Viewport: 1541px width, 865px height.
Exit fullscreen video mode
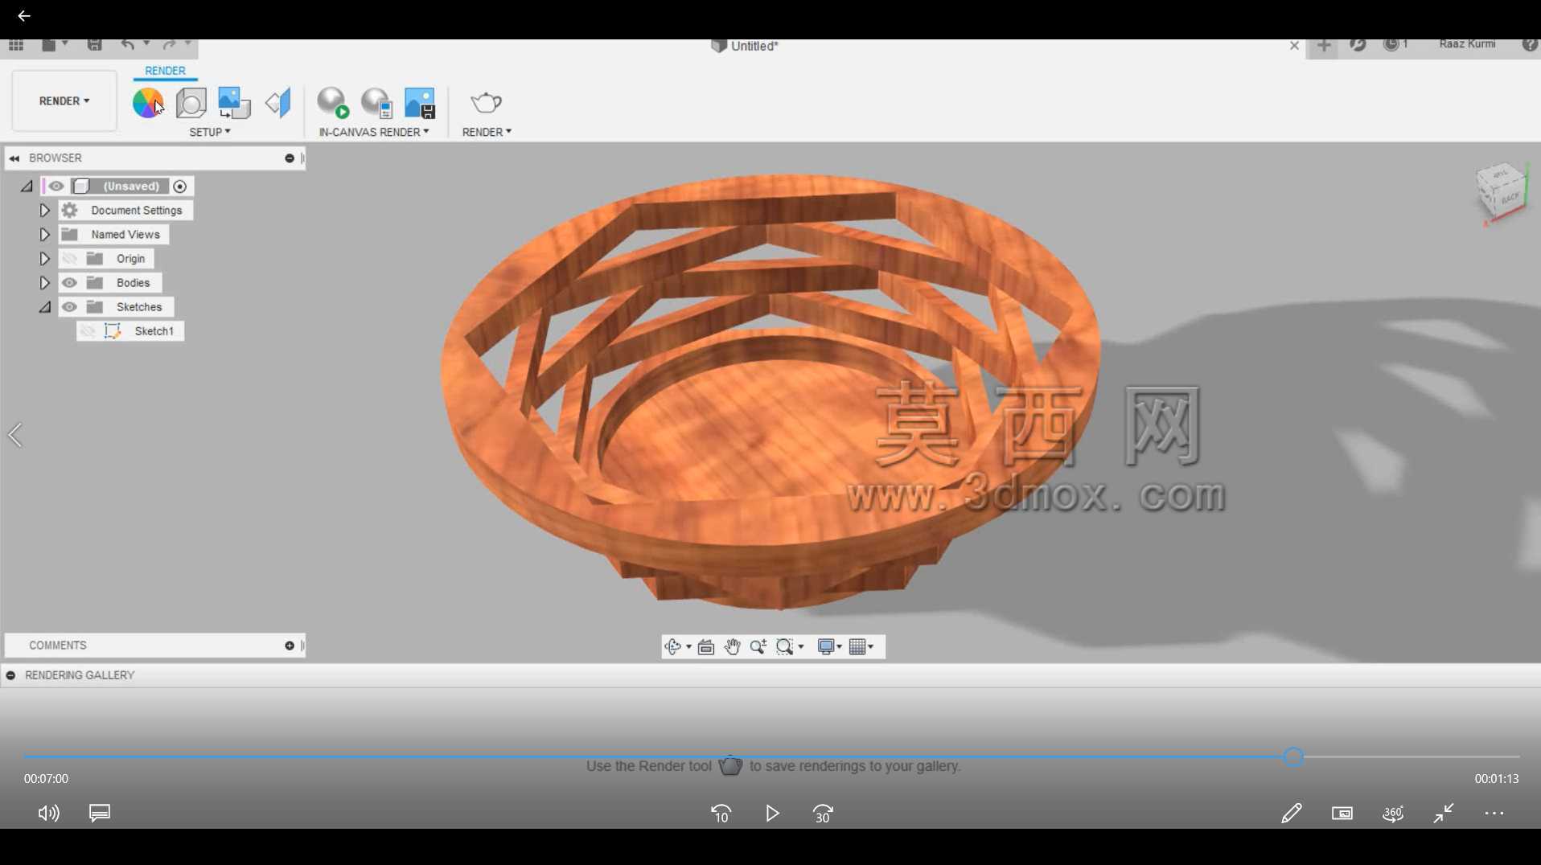[1444, 814]
